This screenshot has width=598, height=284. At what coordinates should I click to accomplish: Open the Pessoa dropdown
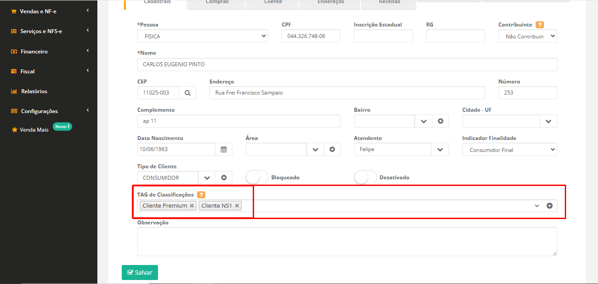(x=202, y=36)
